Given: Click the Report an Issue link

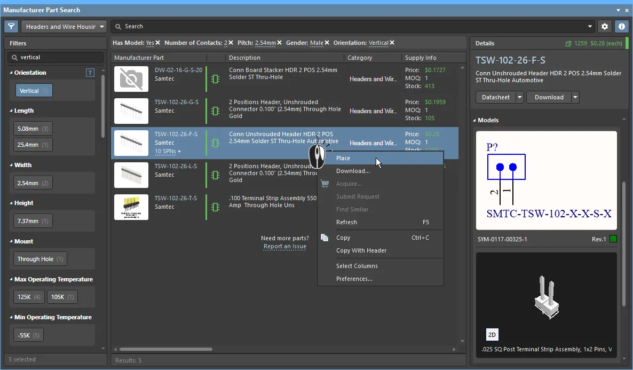Looking at the screenshot, I should (x=285, y=246).
